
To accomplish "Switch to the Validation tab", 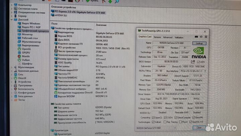I will [x=179, y=38].
